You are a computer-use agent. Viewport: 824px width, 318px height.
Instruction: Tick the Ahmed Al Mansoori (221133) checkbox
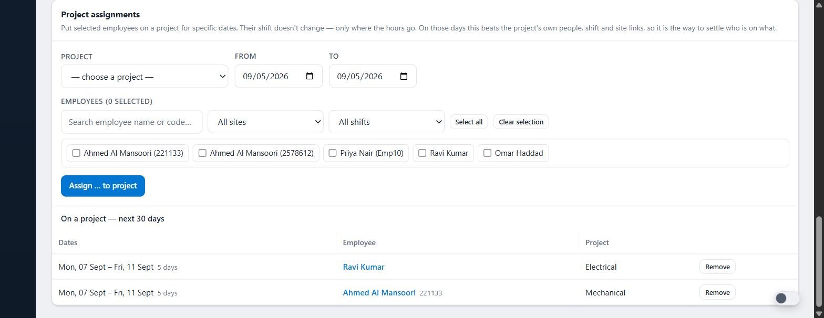point(76,153)
